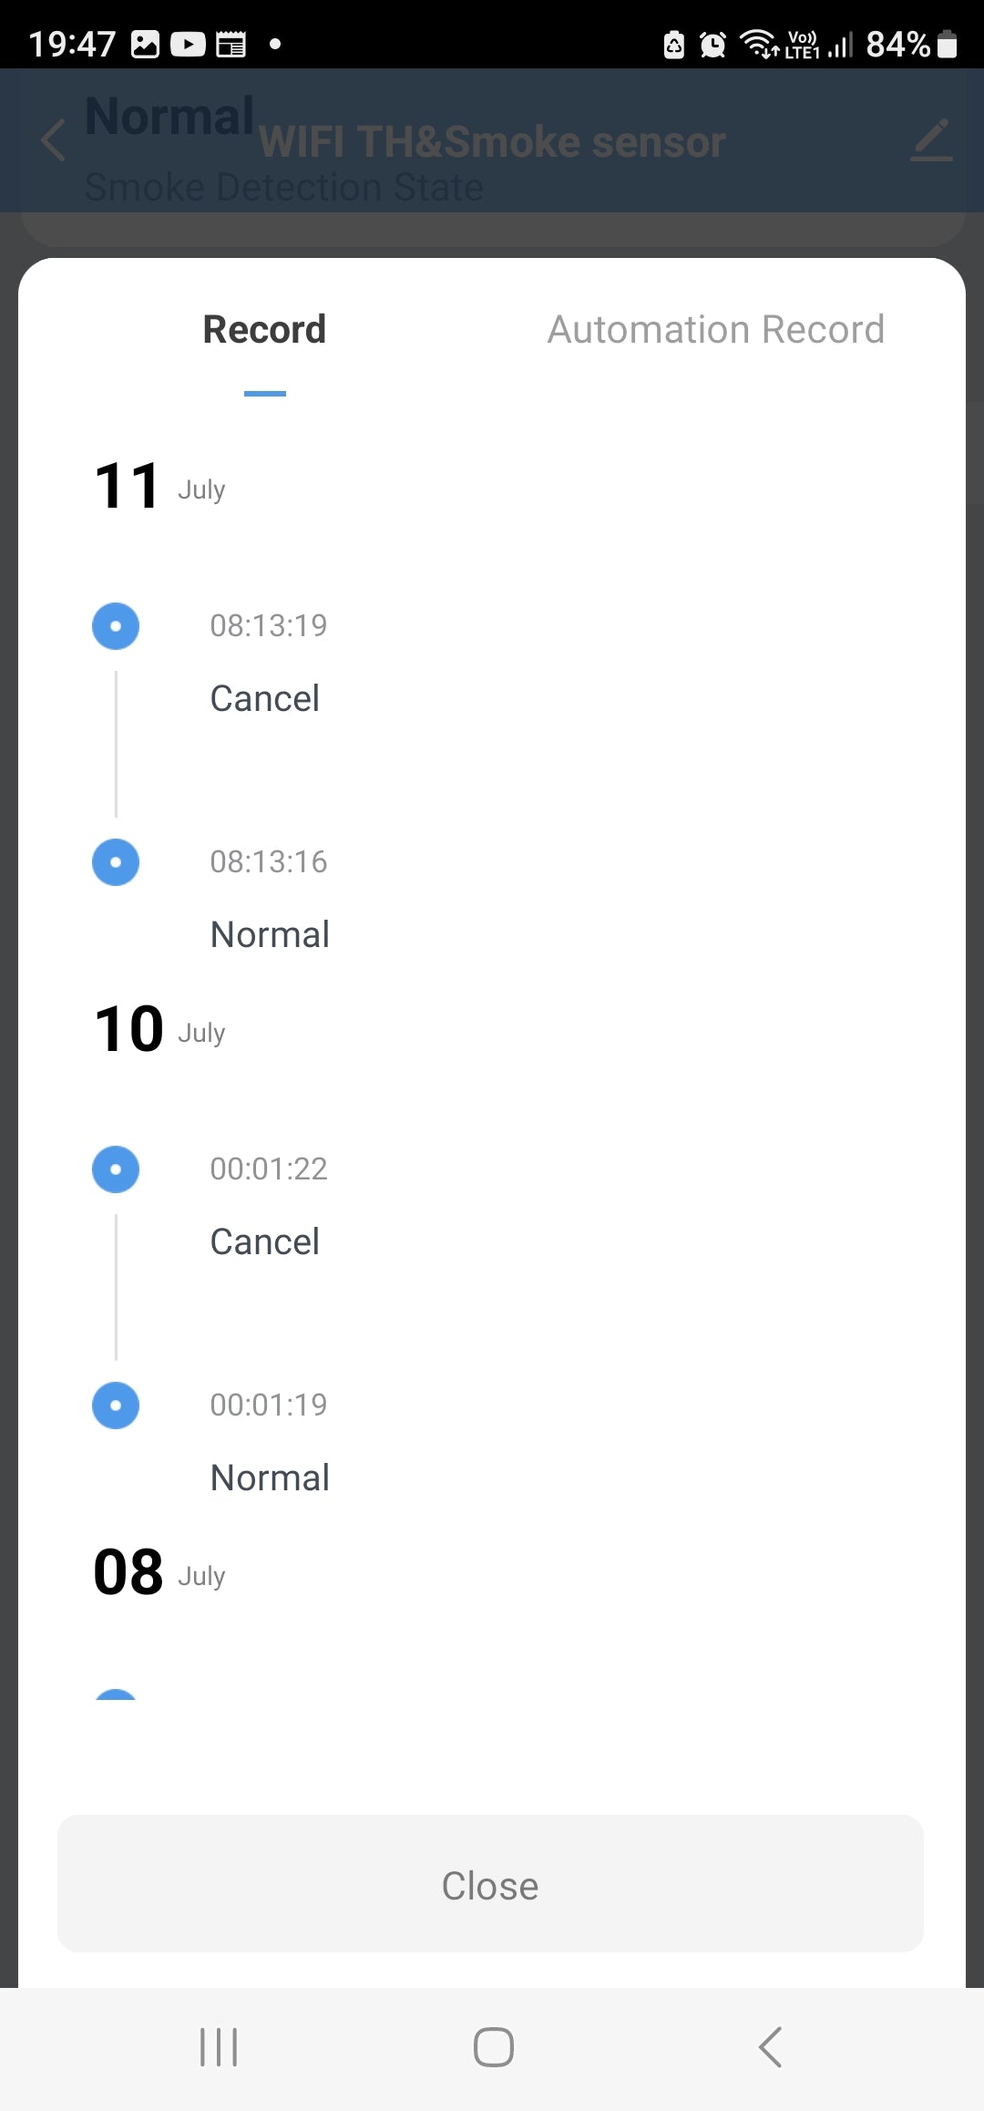Image resolution: width=984 pixels, height=2111 pixels.
Task: Tap the 00:01:19 Normal timeline dot
Action: coord(116,1406)
